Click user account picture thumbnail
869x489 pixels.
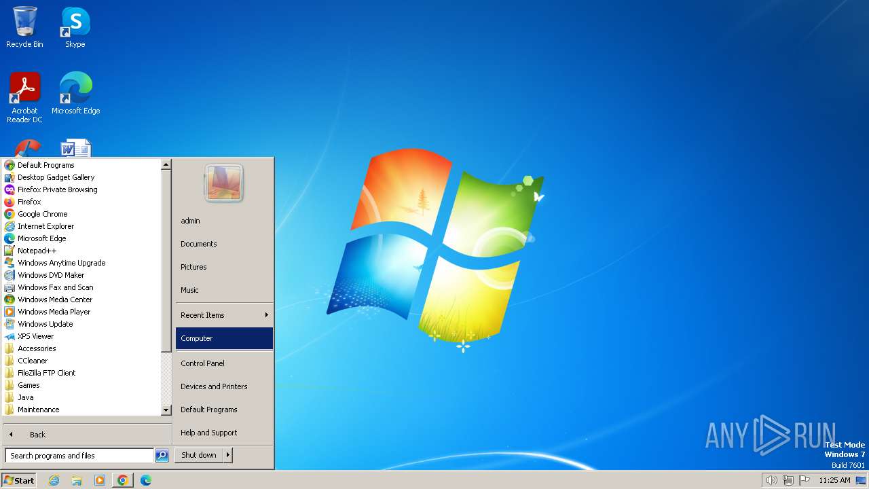[224, 183]
